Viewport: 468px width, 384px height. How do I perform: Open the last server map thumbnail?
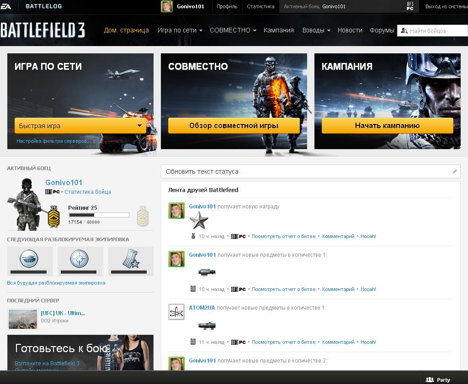coord(23,319)
